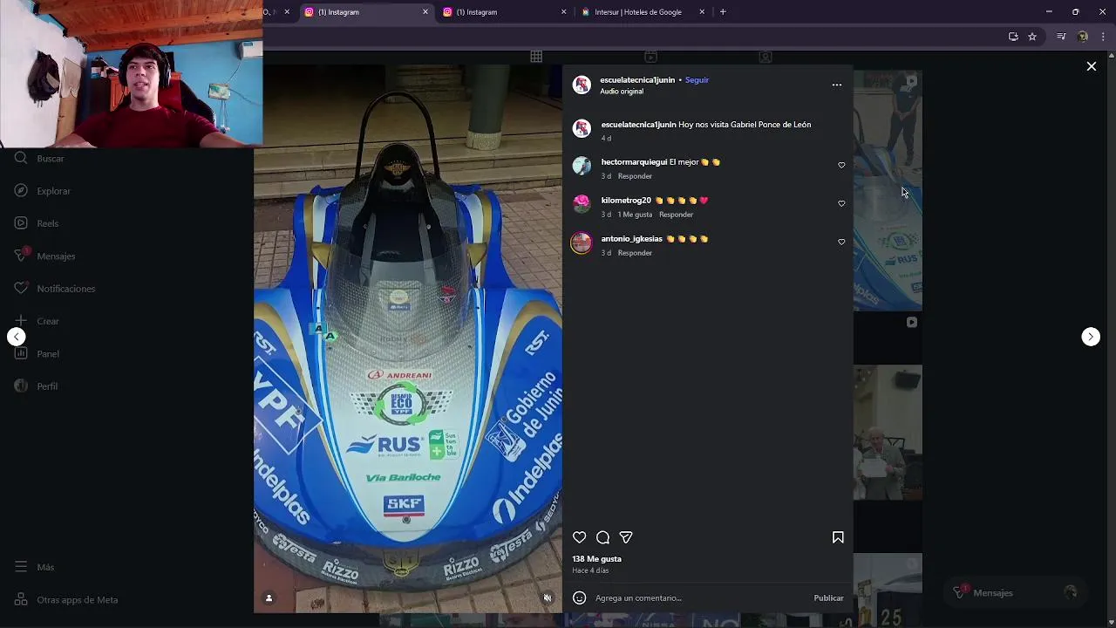Switch to Intersur Hoteles de Google tab
1116x628 pixels.
[x=643, y=12]
